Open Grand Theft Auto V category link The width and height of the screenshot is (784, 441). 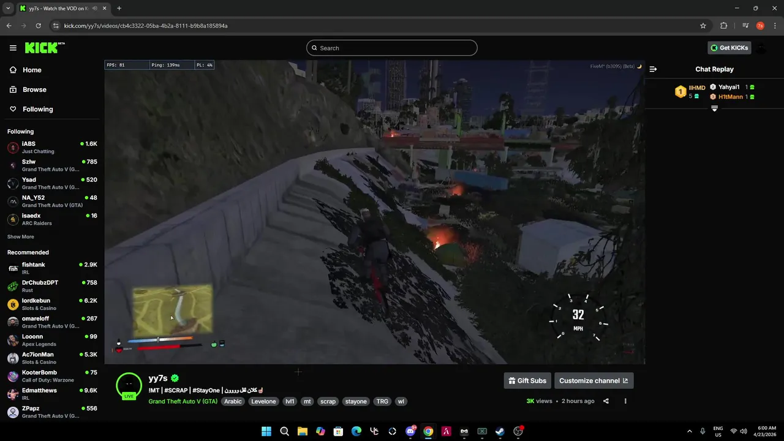(183, 401)
